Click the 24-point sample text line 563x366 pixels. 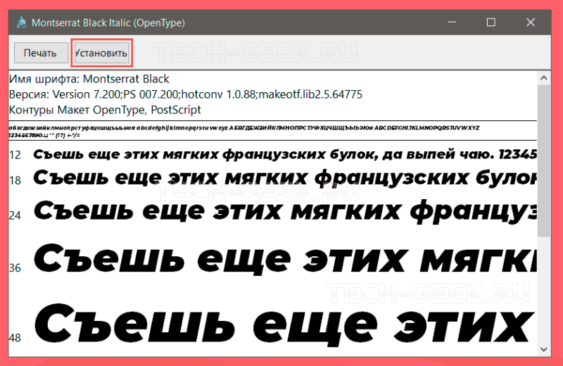285,211
